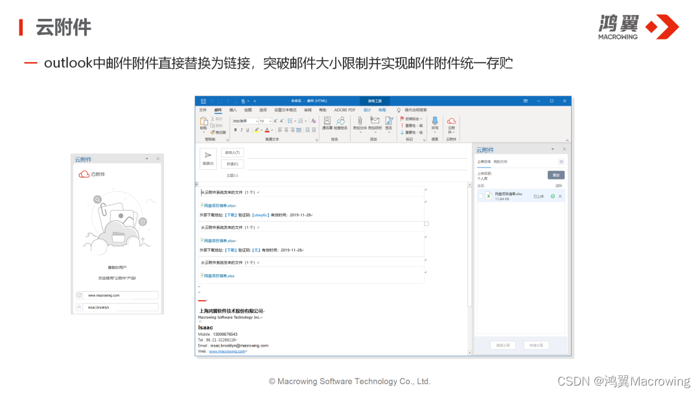Open the Address Book (通讯簿)

tap(327, 123)
